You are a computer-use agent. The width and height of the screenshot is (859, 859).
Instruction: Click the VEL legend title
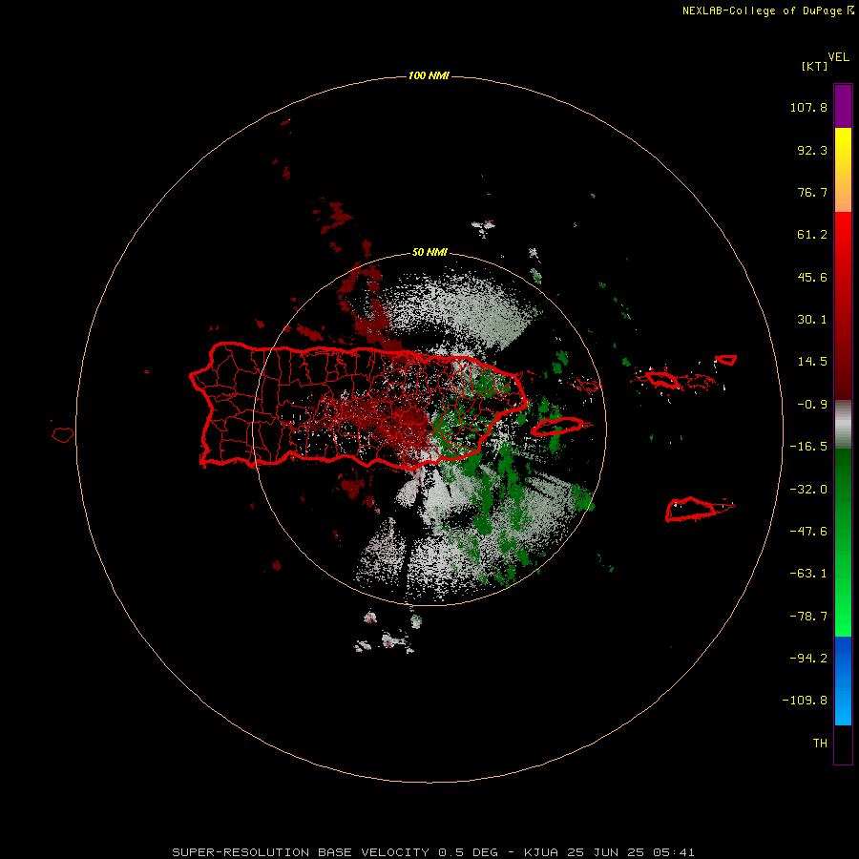coord(838,57)
